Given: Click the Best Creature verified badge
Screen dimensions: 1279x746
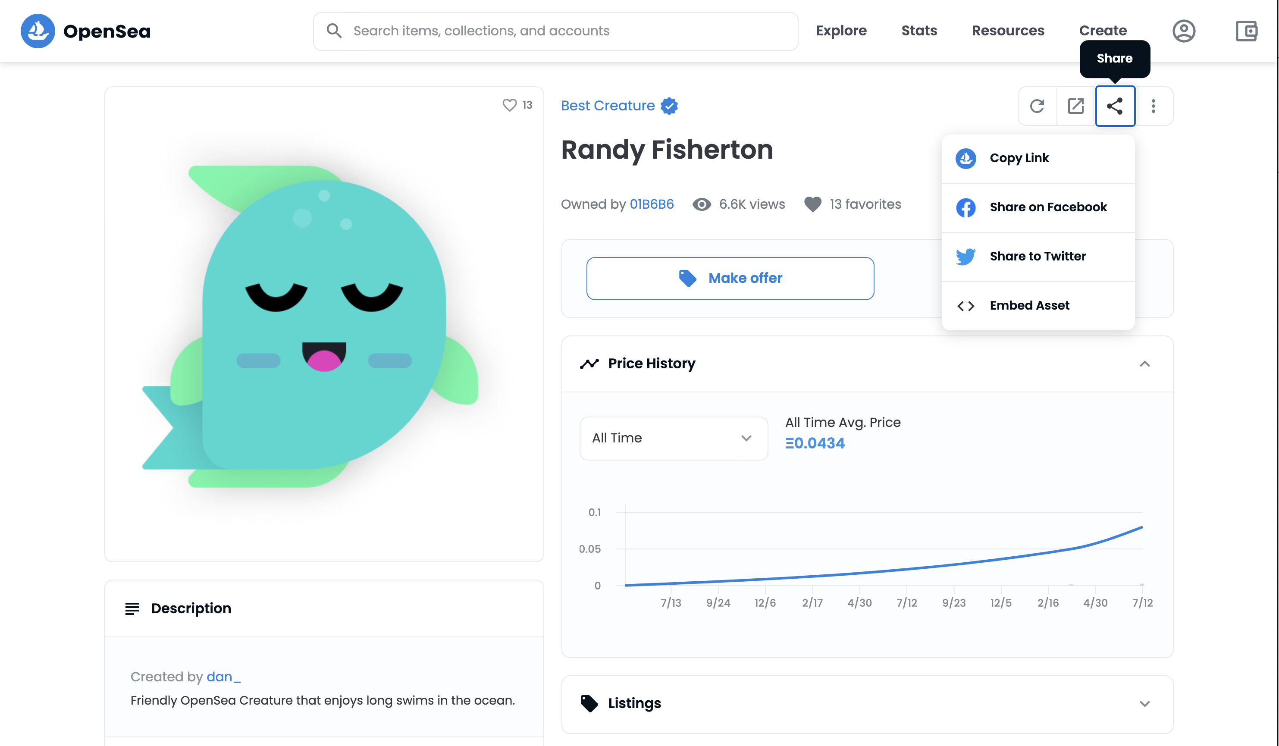Looking at the screenshot, I should (669, 106).
